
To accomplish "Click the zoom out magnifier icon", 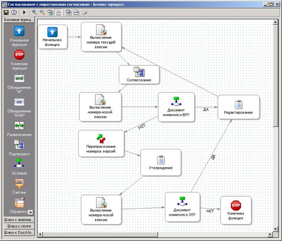I will (x=43, y=12).
